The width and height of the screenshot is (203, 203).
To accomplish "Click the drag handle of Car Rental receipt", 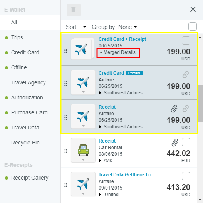I will 66,151.
